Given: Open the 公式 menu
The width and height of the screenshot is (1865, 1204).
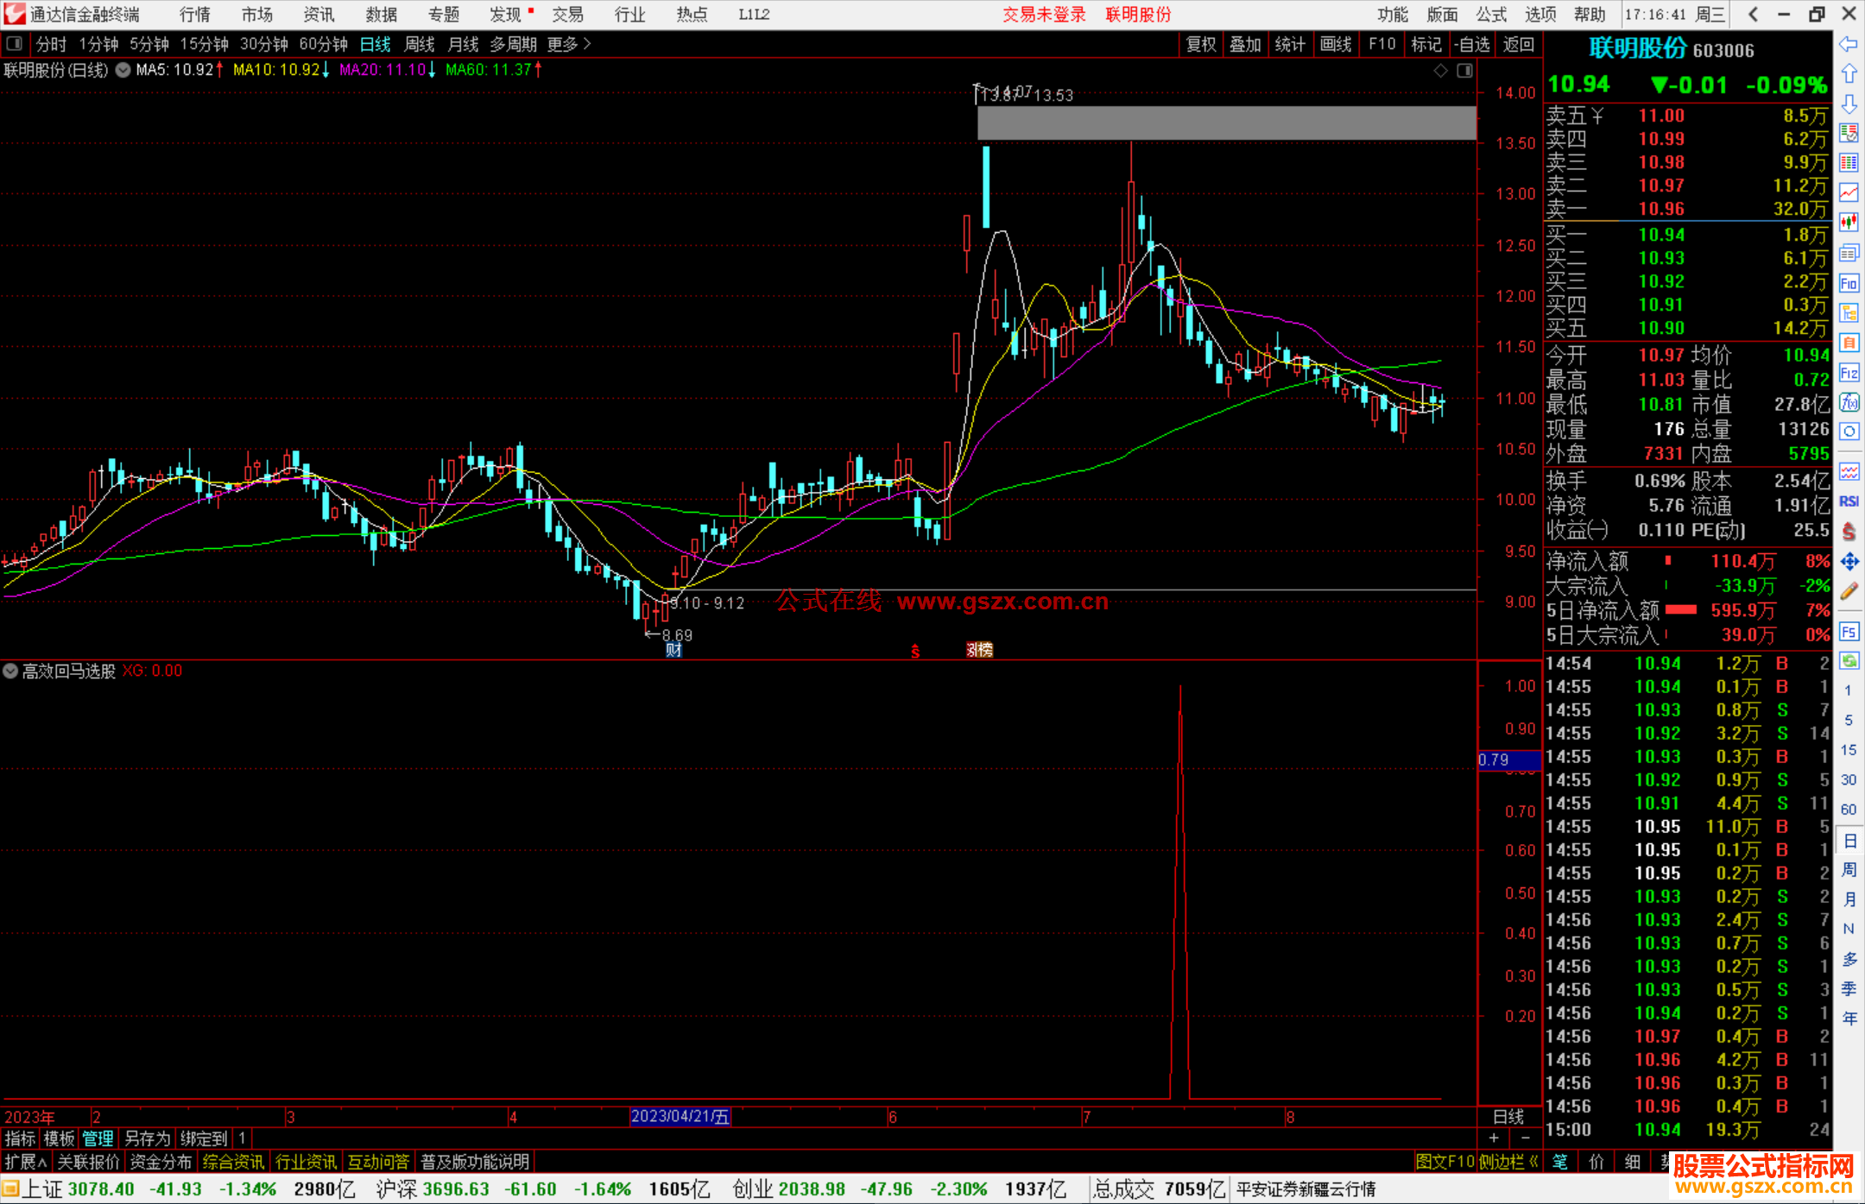Looking at the screenshot, I should [1491, 15].
